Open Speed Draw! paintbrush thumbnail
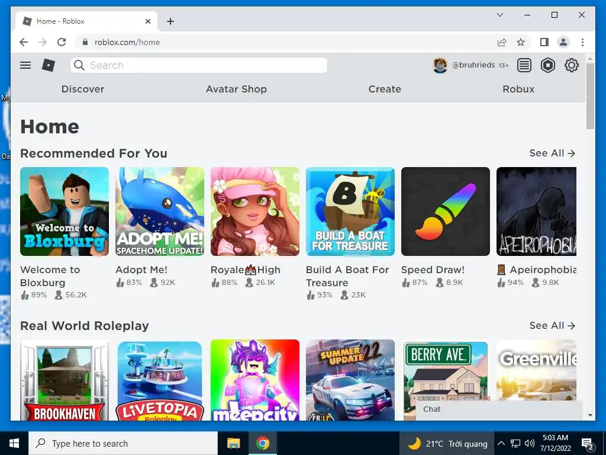This screenshot has height=455, width=606. coord(445,212)
